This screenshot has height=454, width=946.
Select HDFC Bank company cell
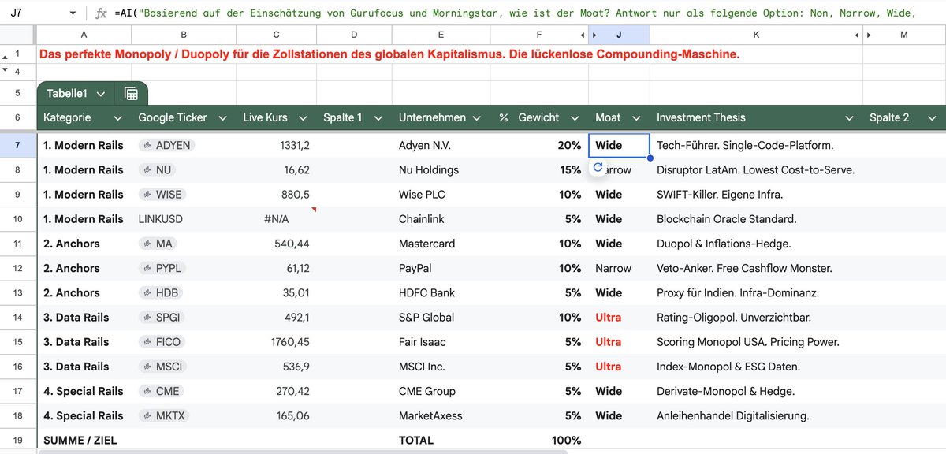pos(441,292)
